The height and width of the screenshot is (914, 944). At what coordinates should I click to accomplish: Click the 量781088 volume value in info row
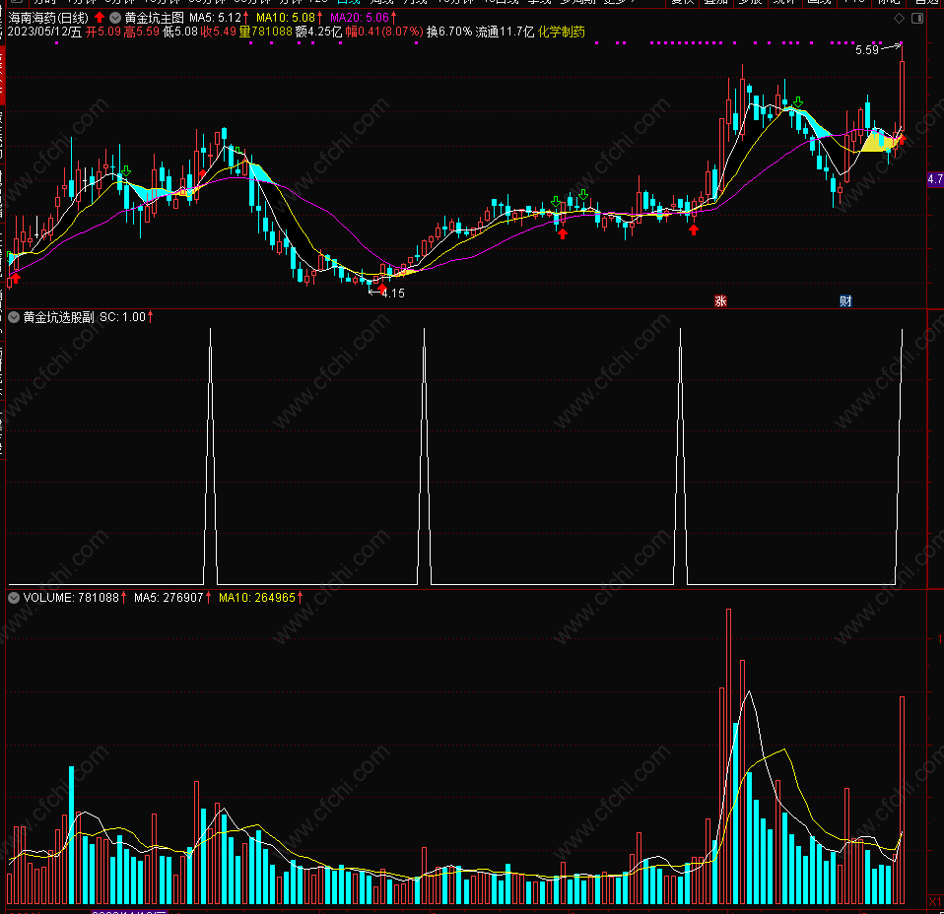point(265,32)
